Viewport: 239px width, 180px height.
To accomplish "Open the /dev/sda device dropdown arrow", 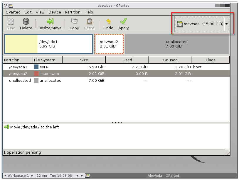I will [x=227, y=24].
